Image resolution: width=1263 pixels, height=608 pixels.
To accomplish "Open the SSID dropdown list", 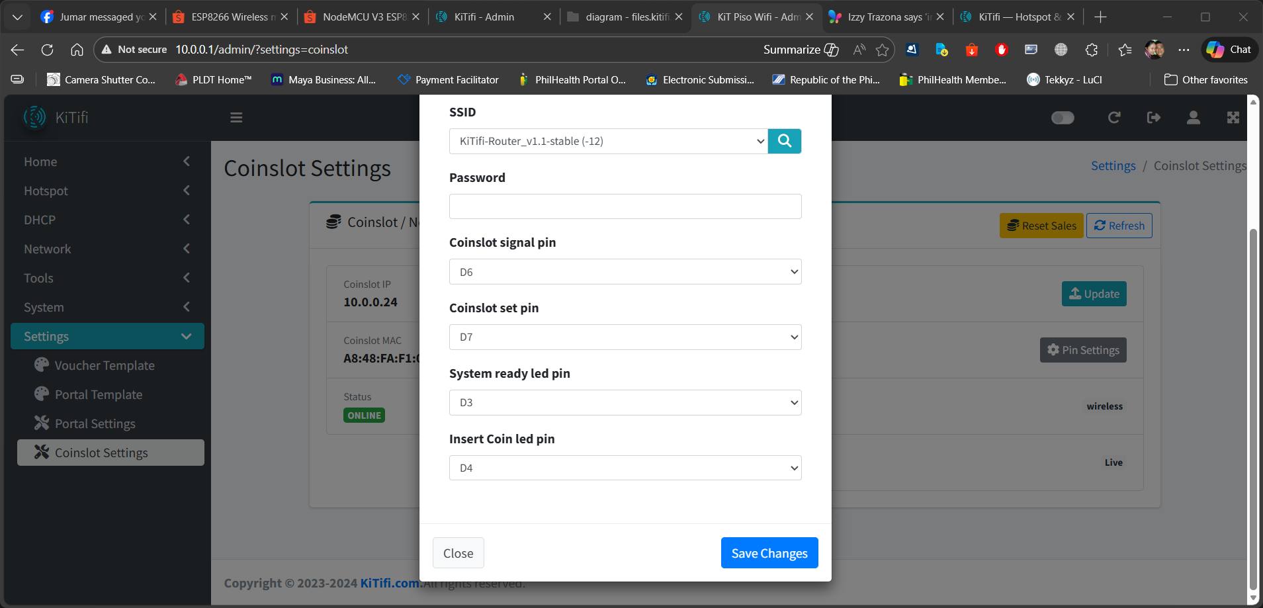I will pos(608,141).
